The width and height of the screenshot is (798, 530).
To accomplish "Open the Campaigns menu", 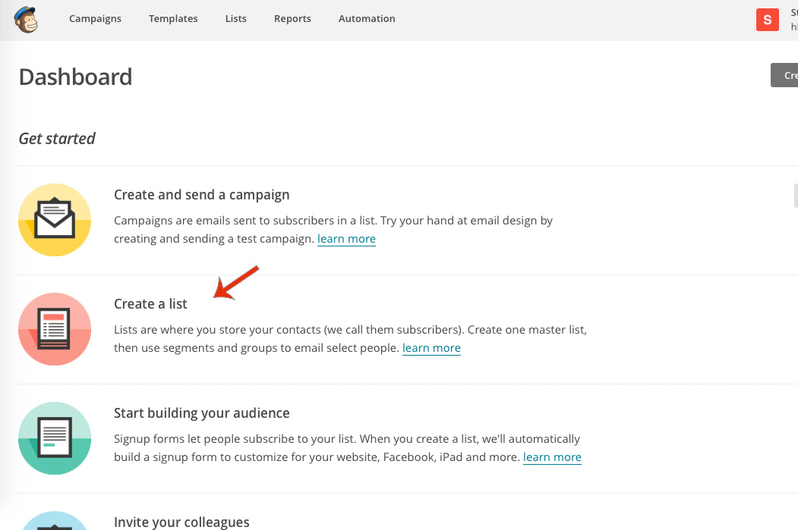I will [x=95, y=19].
